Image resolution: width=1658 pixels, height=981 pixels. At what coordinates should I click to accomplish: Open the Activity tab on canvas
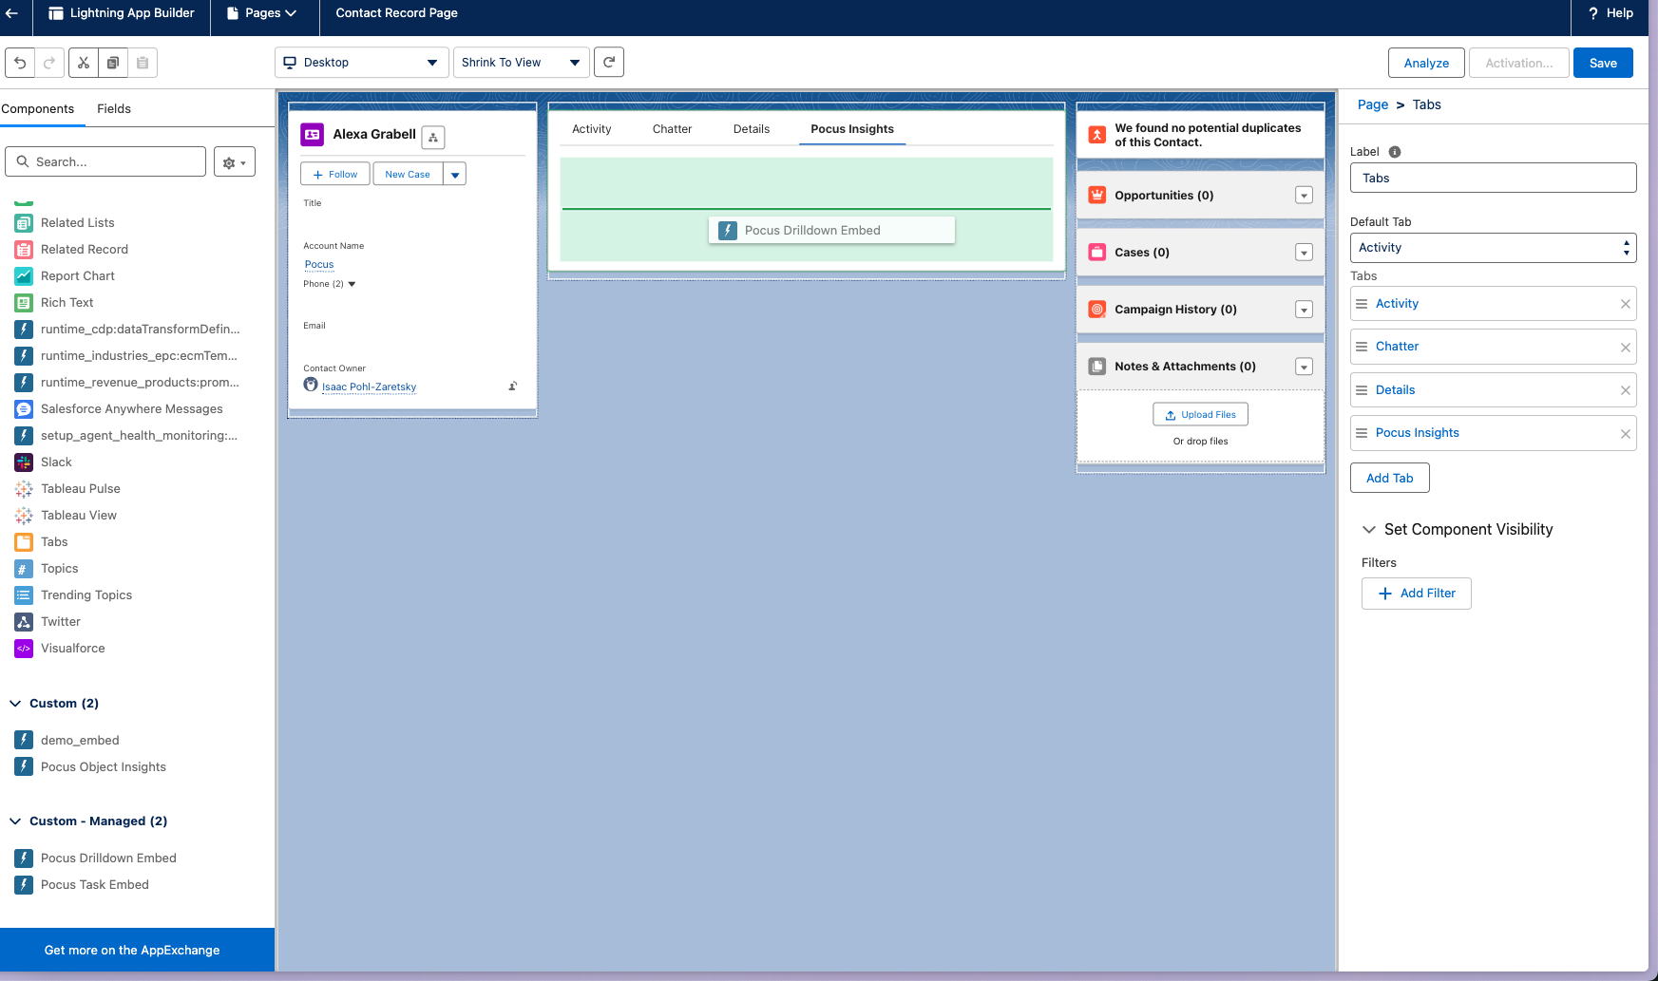tap(592, 129)
